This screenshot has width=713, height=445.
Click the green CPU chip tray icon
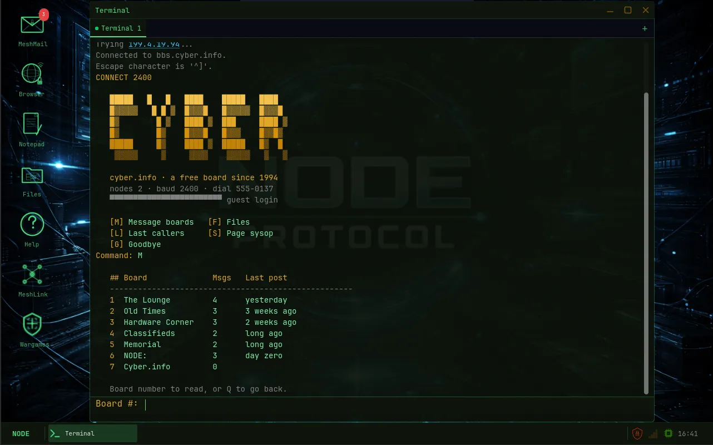(669, 434)
